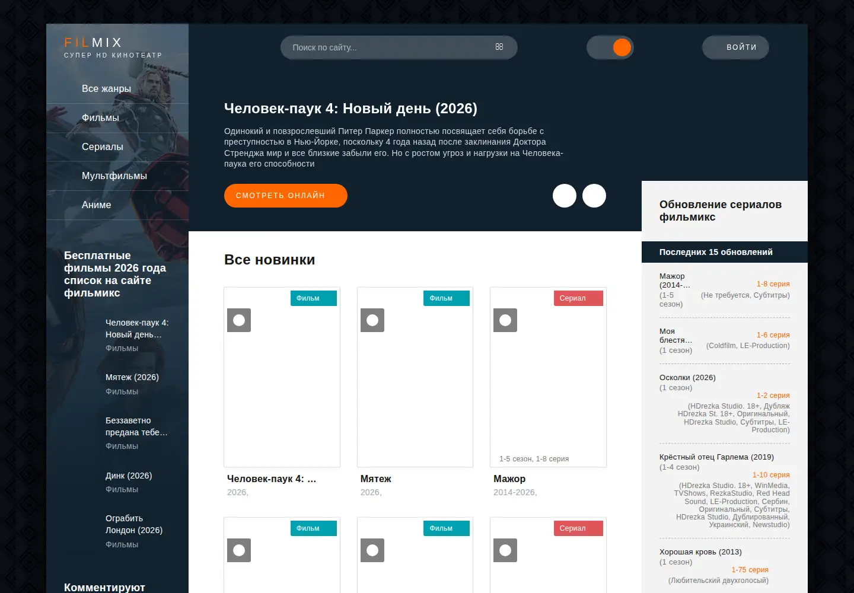
Task: Click the play icon on the Мажор card
Action: pyautogui.click(x=505, y=320)
